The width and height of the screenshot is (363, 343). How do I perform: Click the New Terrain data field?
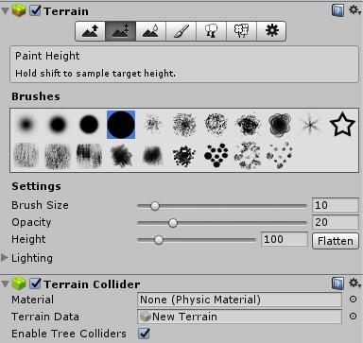point(239,317)
